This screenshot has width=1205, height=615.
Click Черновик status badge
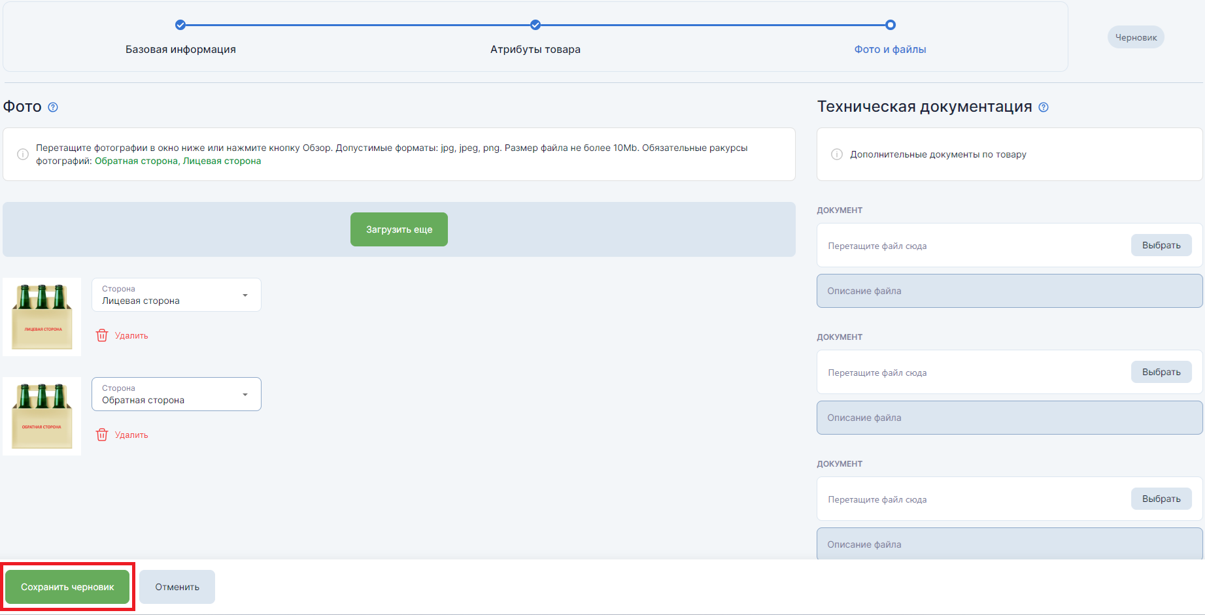click(x=1136, y=37)
